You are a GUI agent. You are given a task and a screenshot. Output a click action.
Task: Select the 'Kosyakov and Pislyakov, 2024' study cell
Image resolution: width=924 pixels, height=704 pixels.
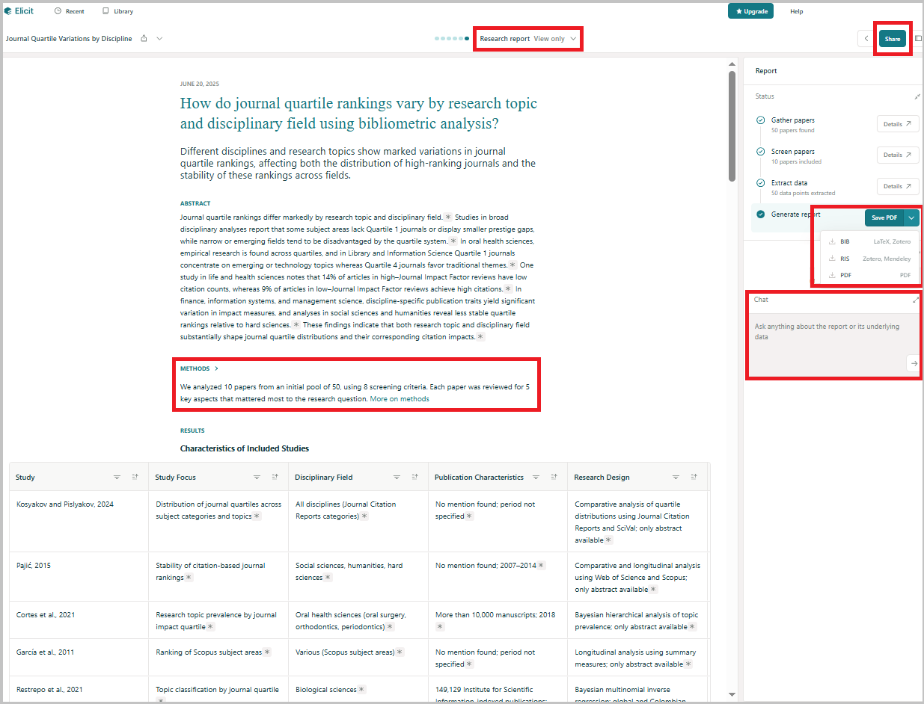[x=79, y=521]
